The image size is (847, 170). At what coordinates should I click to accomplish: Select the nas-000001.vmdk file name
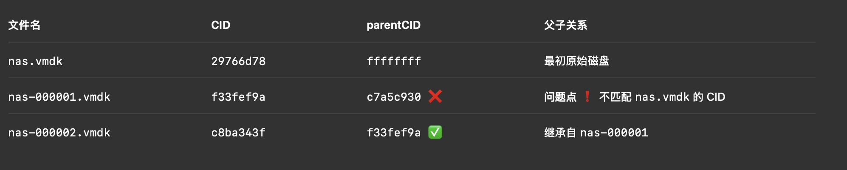click(59, 97)
